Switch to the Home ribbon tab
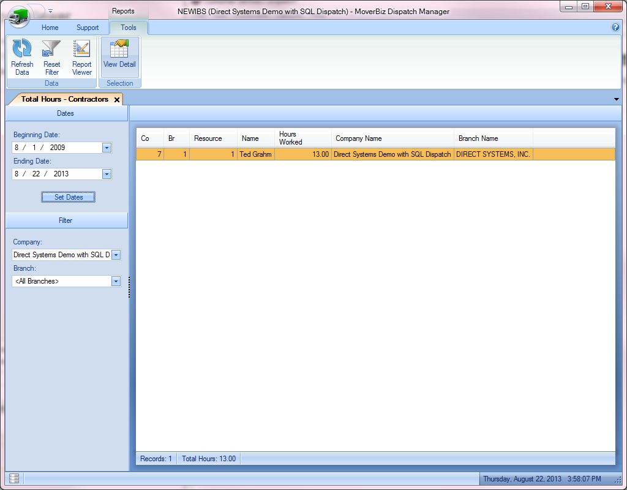Image resolution: width=627 pixels, height=490 pixels. [x=50, y=28]
